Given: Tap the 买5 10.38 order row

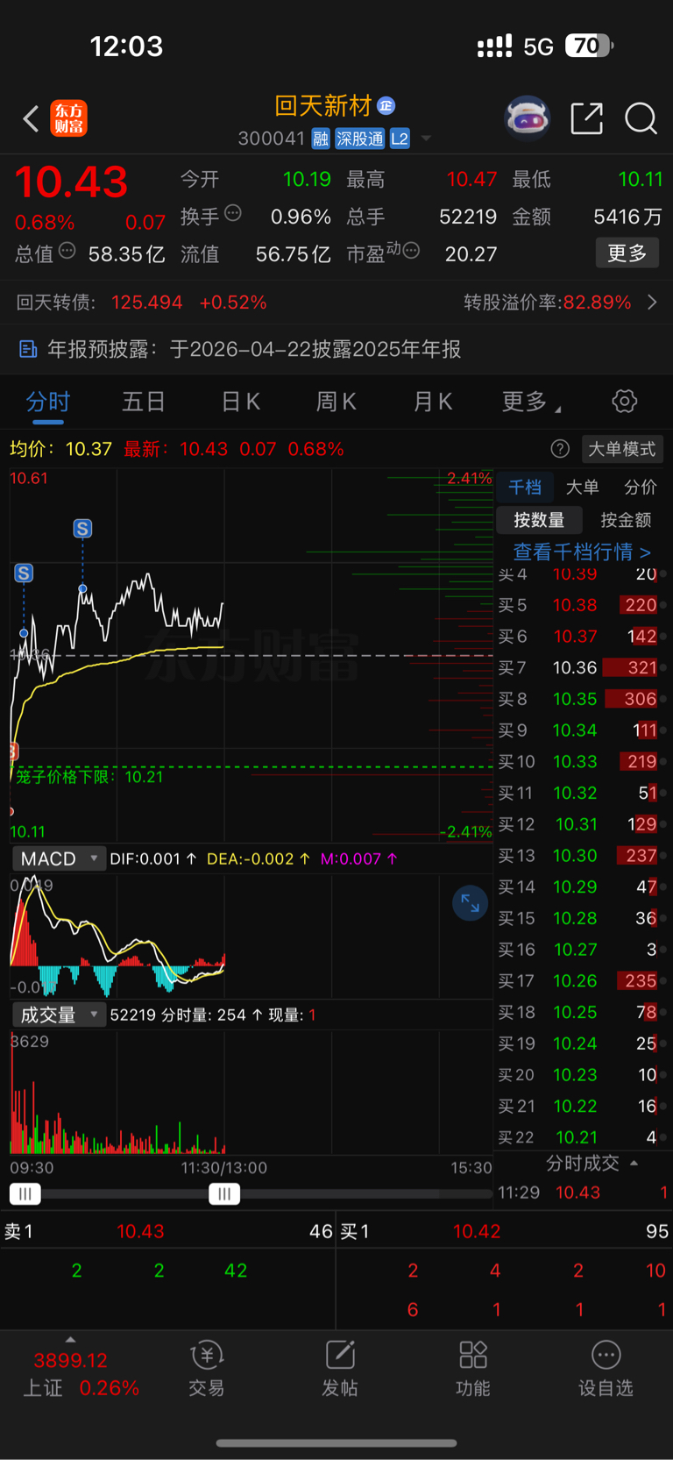Looking at the screenshot, I should tap(581, 605).
